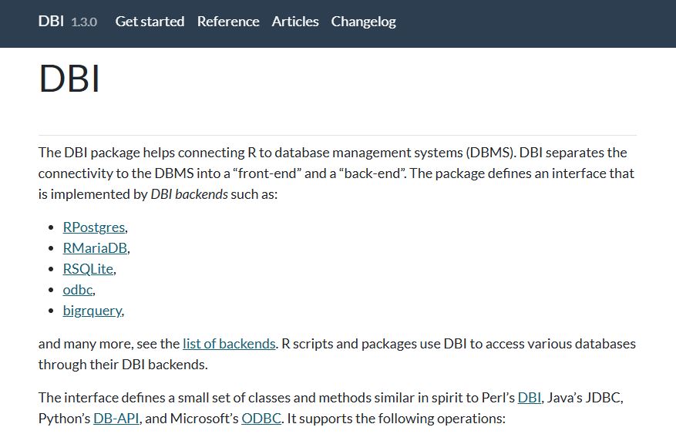Click the large DBI page heading
The image size is (676, 434).
69,79
